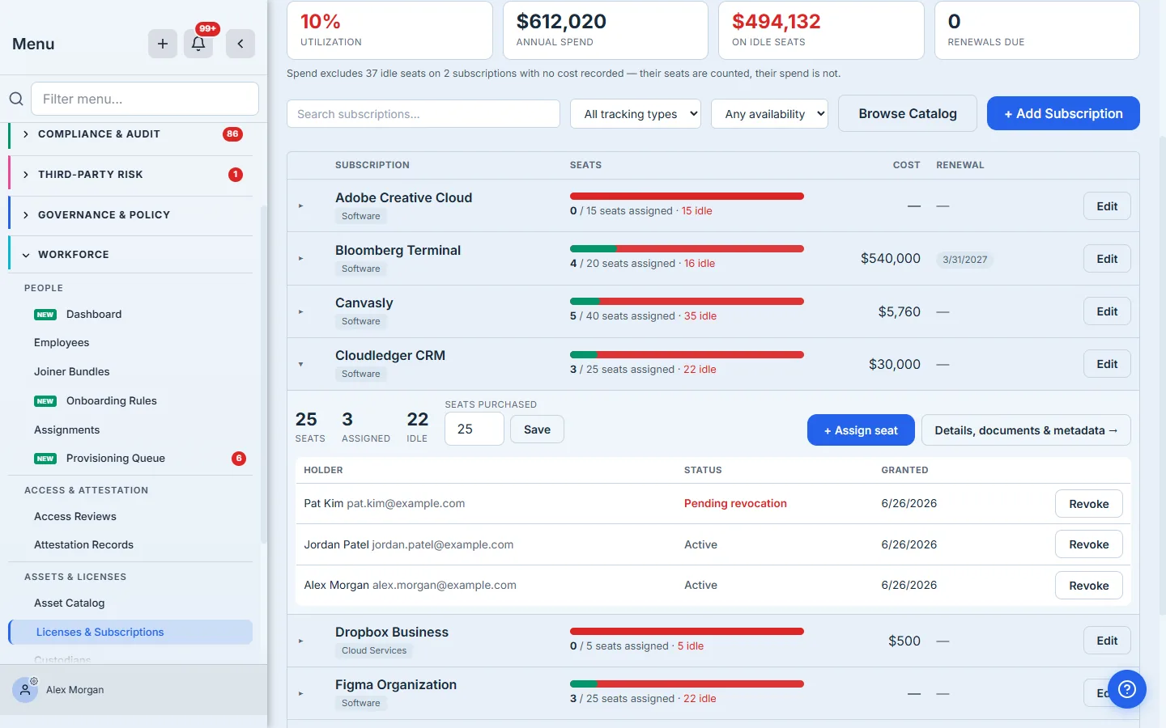Click the NEW badge beside Dashboard

coord(45,315)
